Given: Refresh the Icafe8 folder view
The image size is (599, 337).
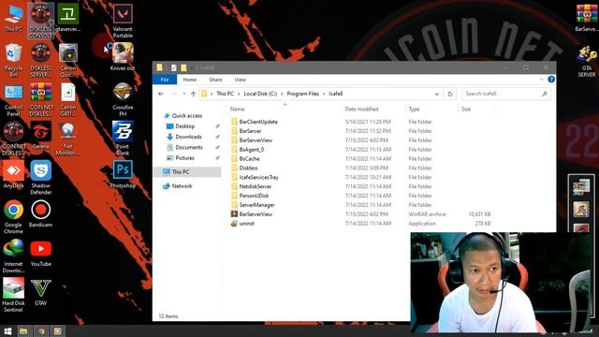Looking at the screenshot, I should pyautogui.click(x=449, y=94).
